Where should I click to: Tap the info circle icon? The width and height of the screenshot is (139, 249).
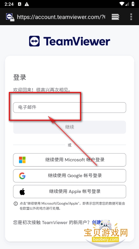pos(16,203)
